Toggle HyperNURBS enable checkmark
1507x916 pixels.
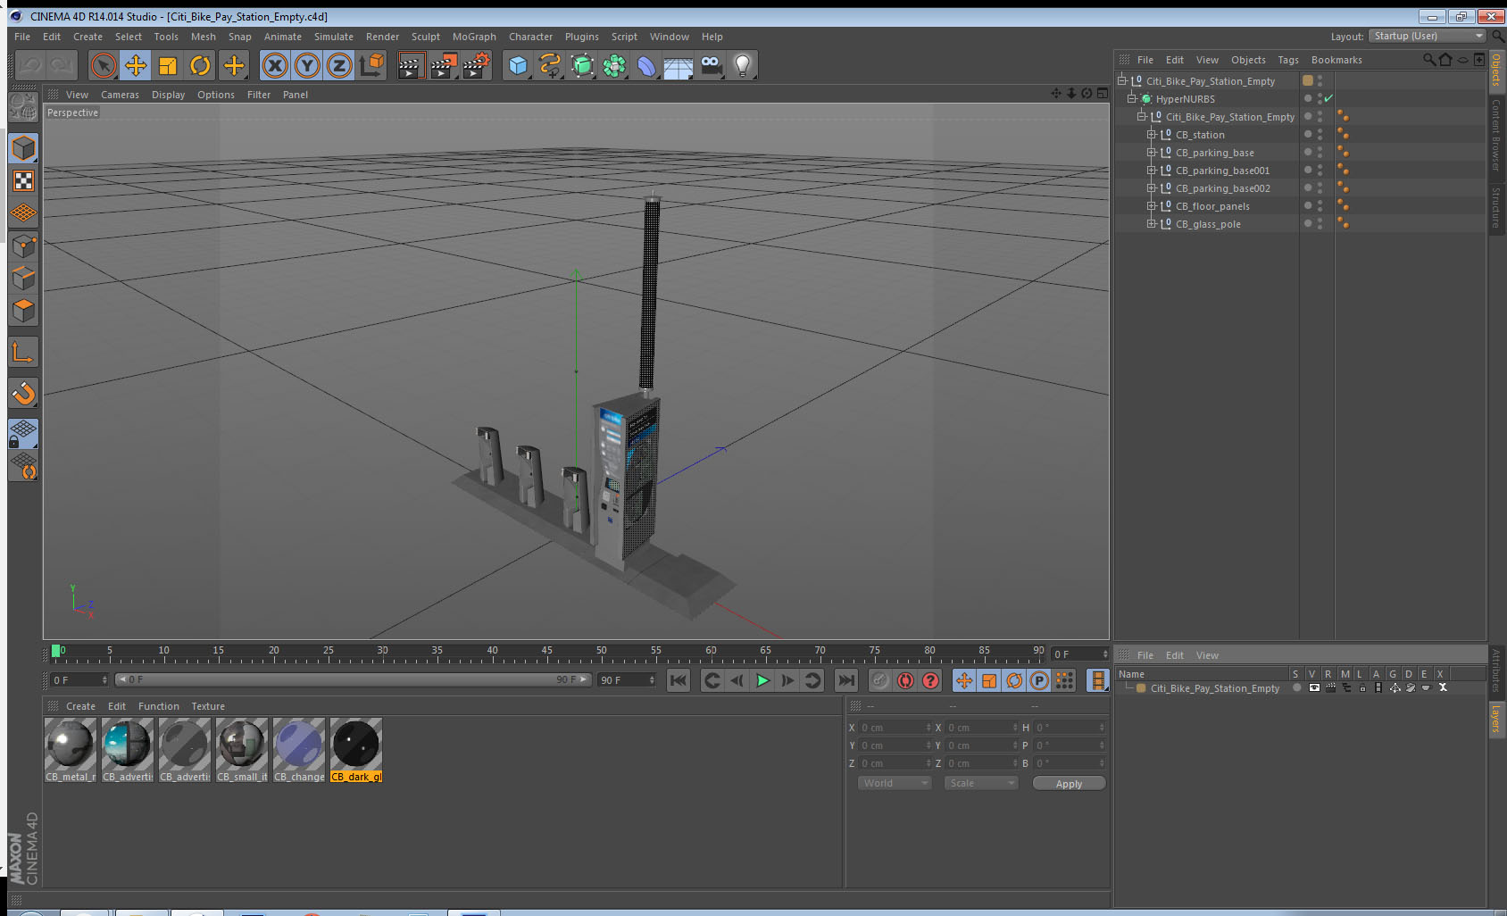[x=1328, y=98]
